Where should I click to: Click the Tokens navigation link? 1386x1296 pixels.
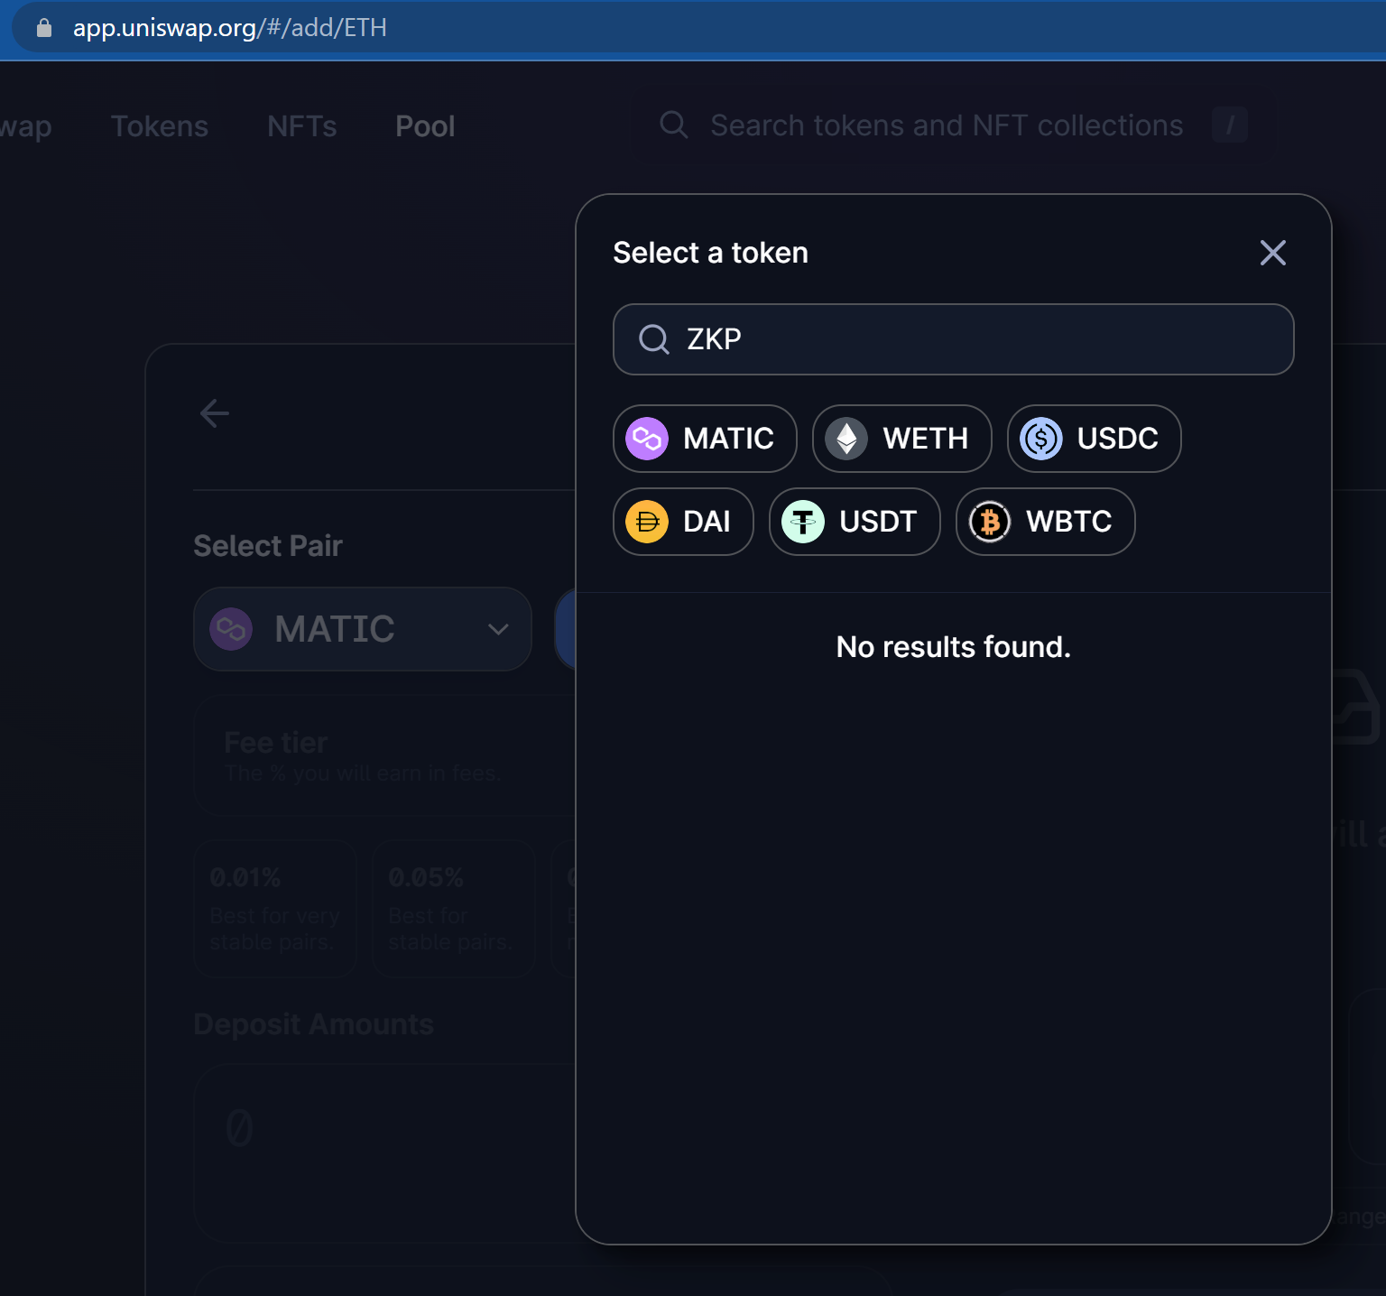[159, 126]
